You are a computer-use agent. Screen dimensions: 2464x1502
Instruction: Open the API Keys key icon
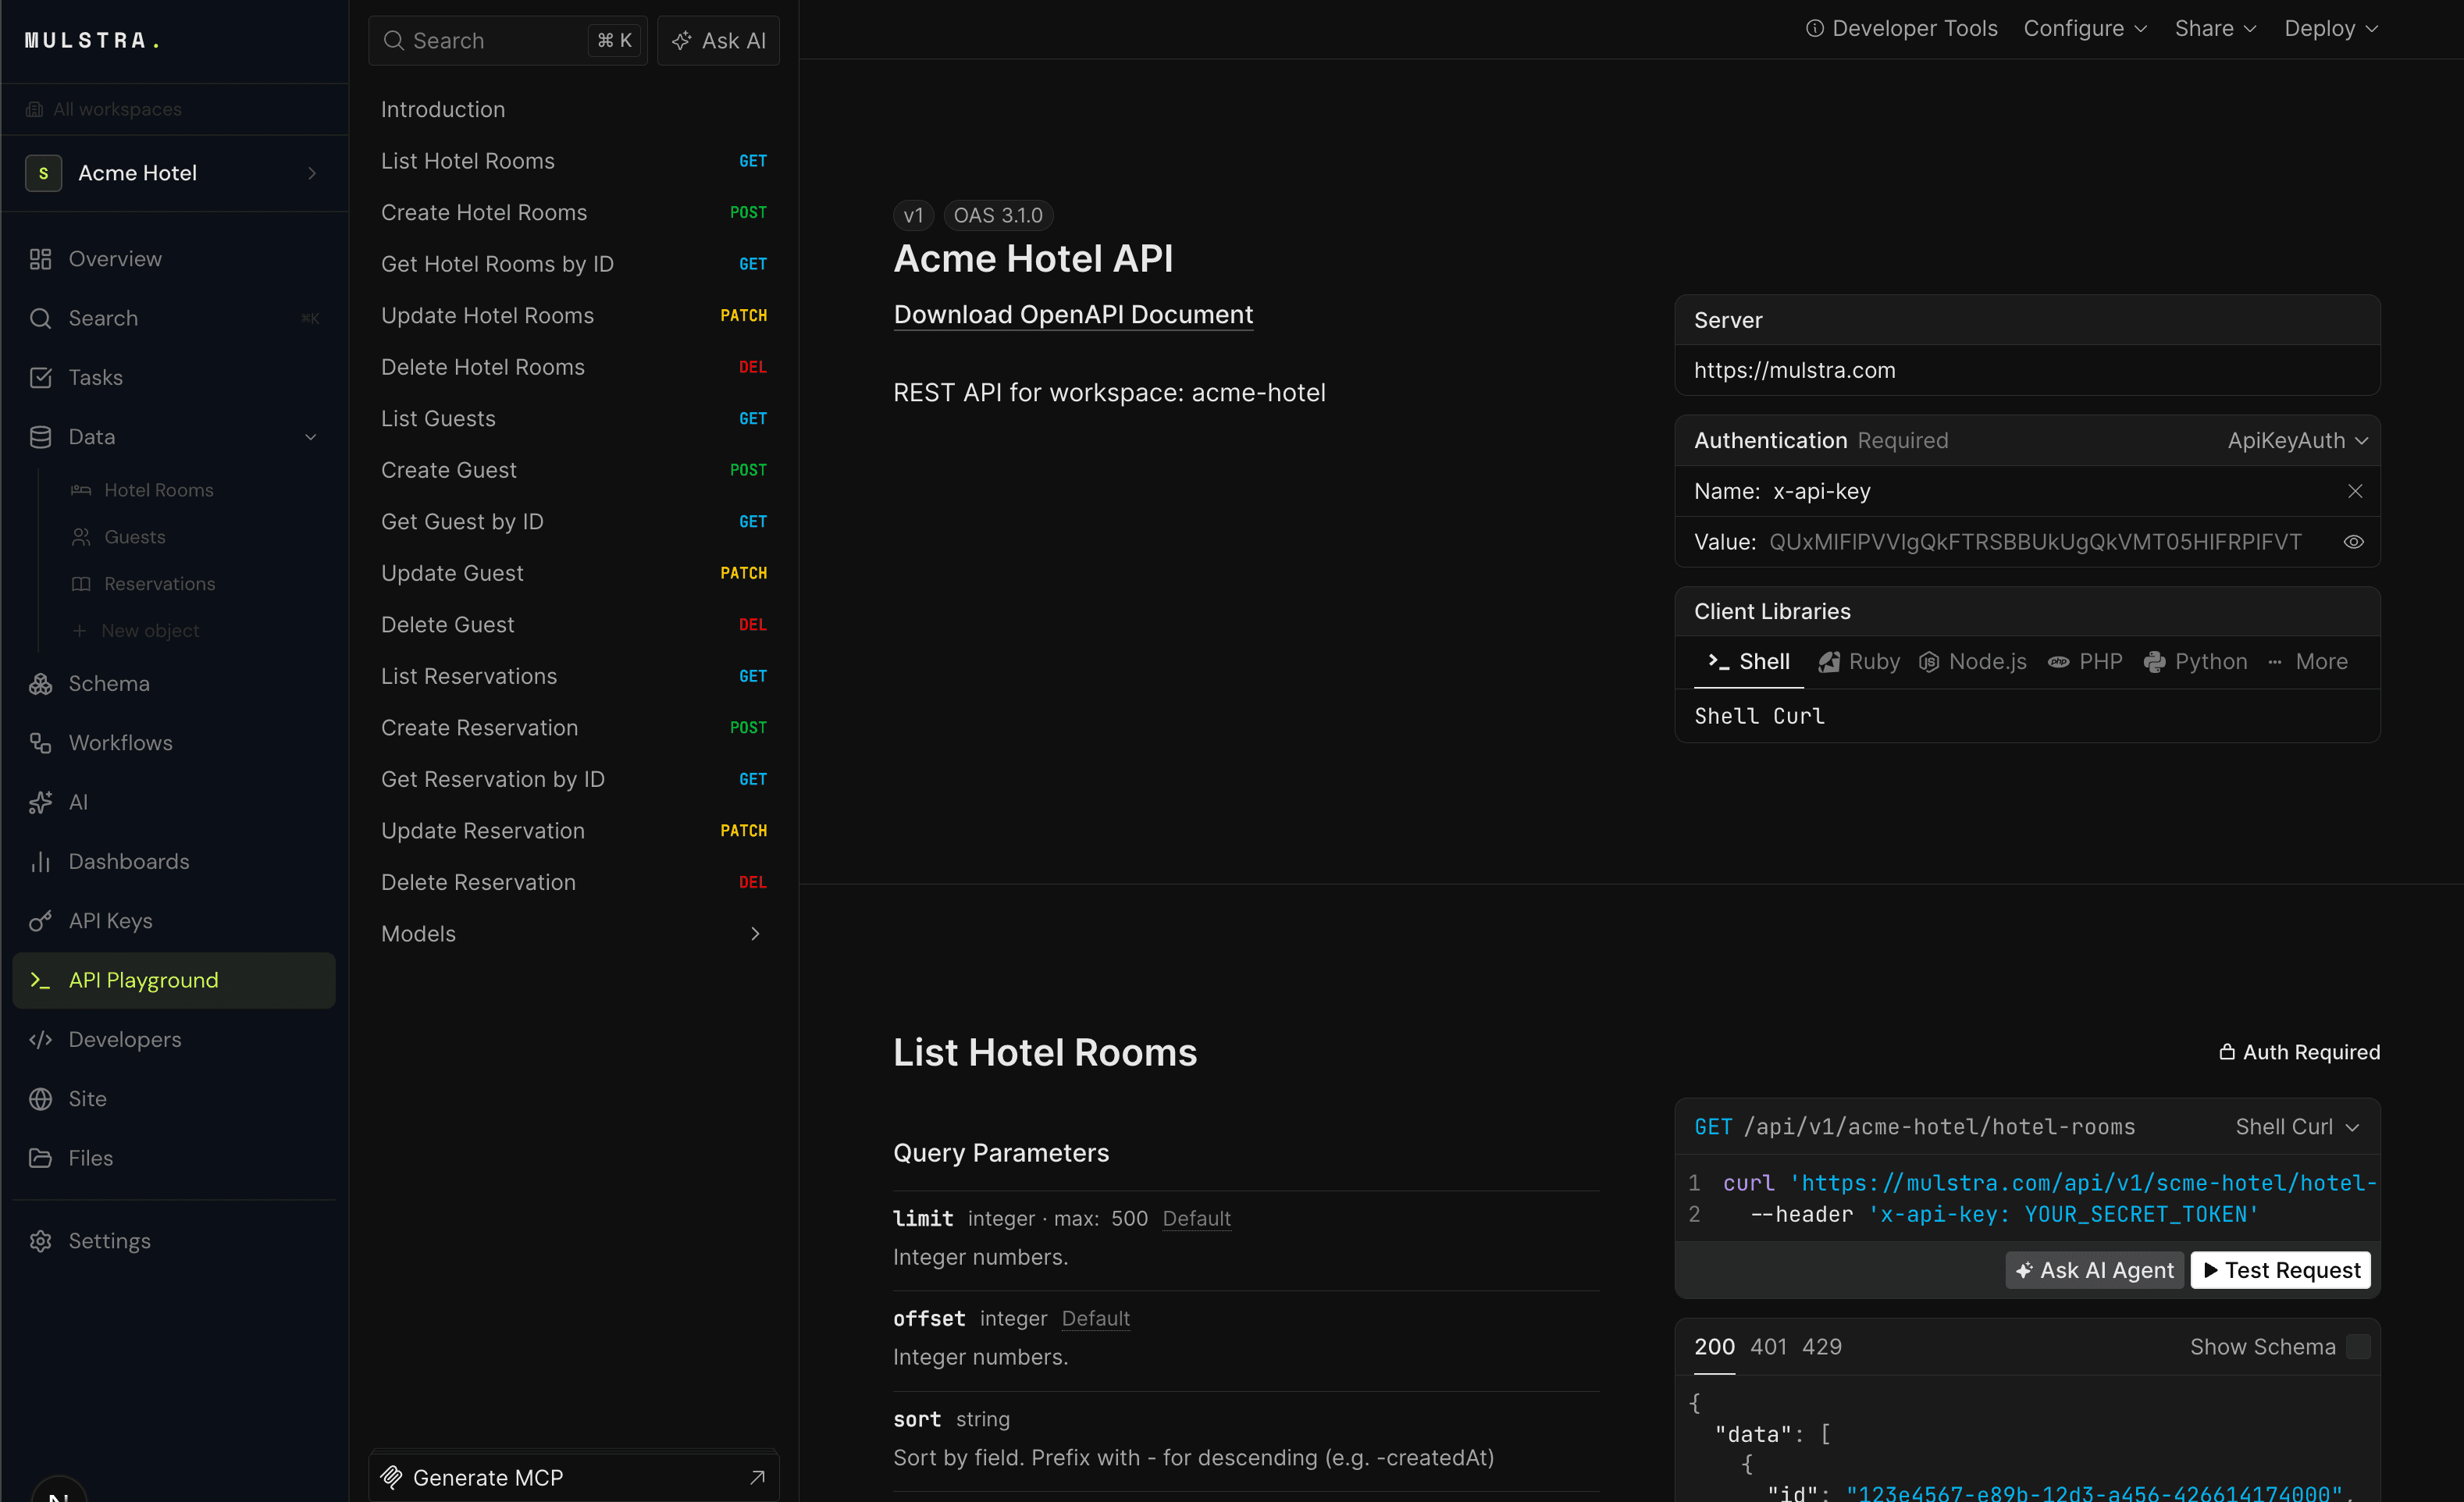40,921
